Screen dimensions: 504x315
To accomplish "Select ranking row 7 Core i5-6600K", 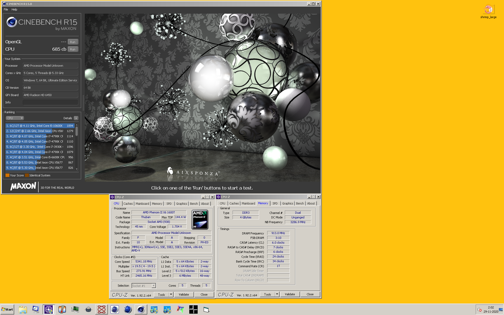I will [40, 157].
